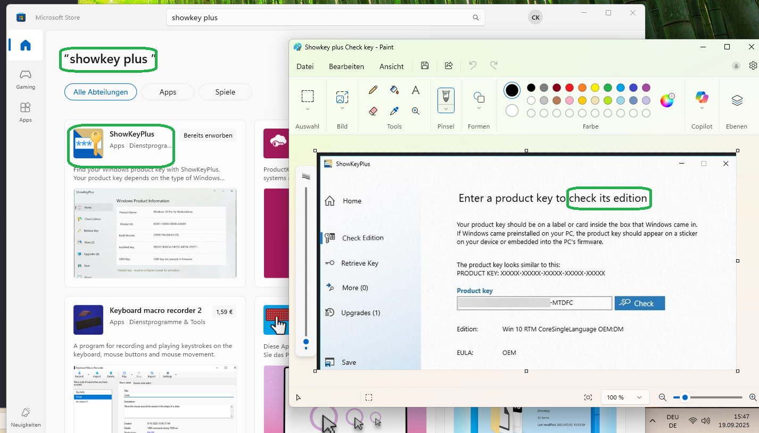
Task: Open the Edit colors wheel
Action: [x=667, y=100]
